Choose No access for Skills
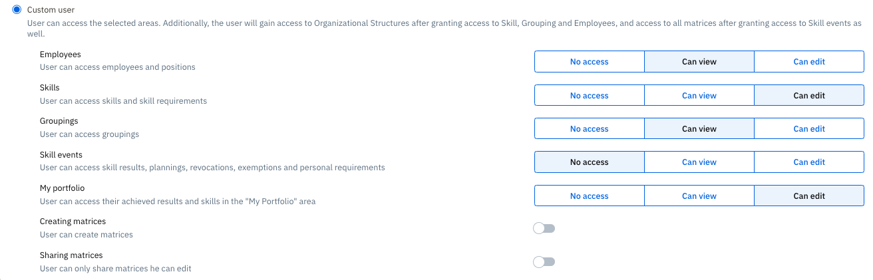873x280 pixels. [x=589, y=96]
